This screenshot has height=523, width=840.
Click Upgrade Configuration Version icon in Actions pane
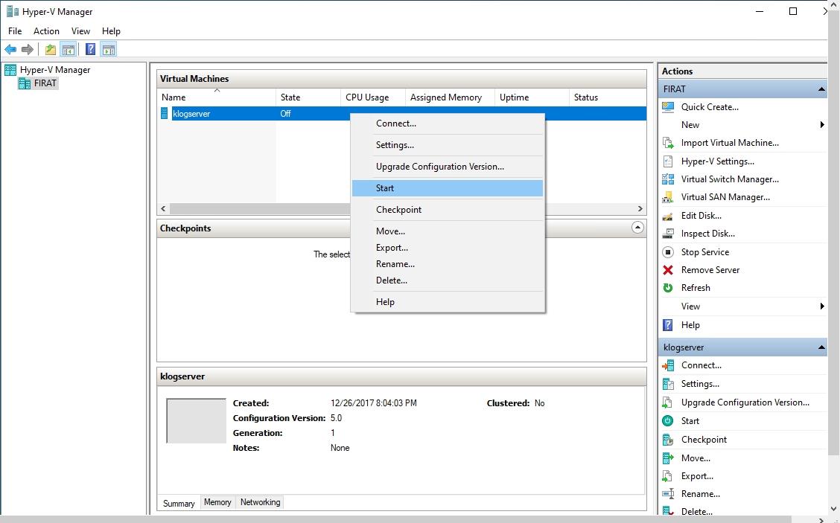[x=668, y=402]
